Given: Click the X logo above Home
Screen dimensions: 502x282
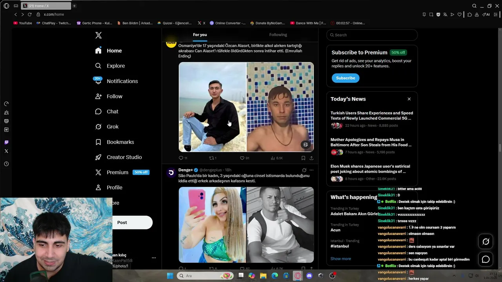Looking at the screenshot, I should click(x=98, y=35).
